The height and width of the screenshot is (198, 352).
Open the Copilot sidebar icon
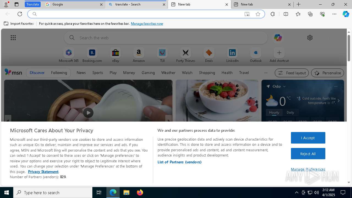point(346,14)
